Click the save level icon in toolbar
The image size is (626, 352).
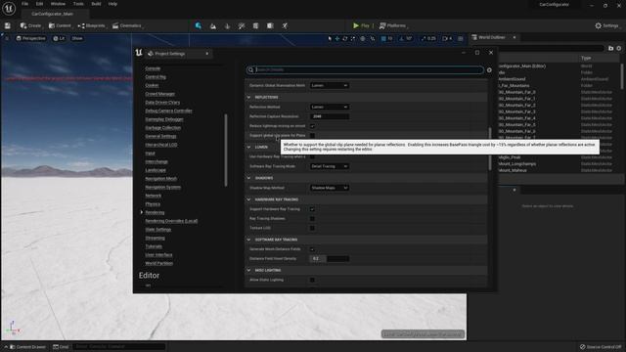click(8, 26)
